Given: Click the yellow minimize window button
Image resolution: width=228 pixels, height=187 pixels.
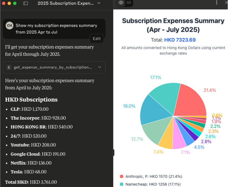Looking at the screenshot, I should (9, 3).
